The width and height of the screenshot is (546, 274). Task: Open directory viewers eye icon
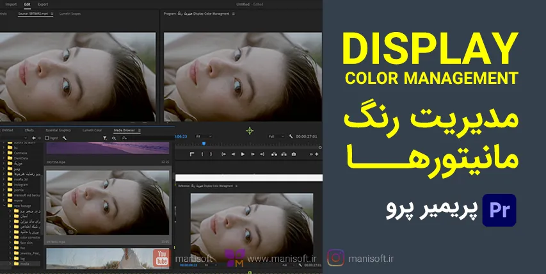point(114,138)
